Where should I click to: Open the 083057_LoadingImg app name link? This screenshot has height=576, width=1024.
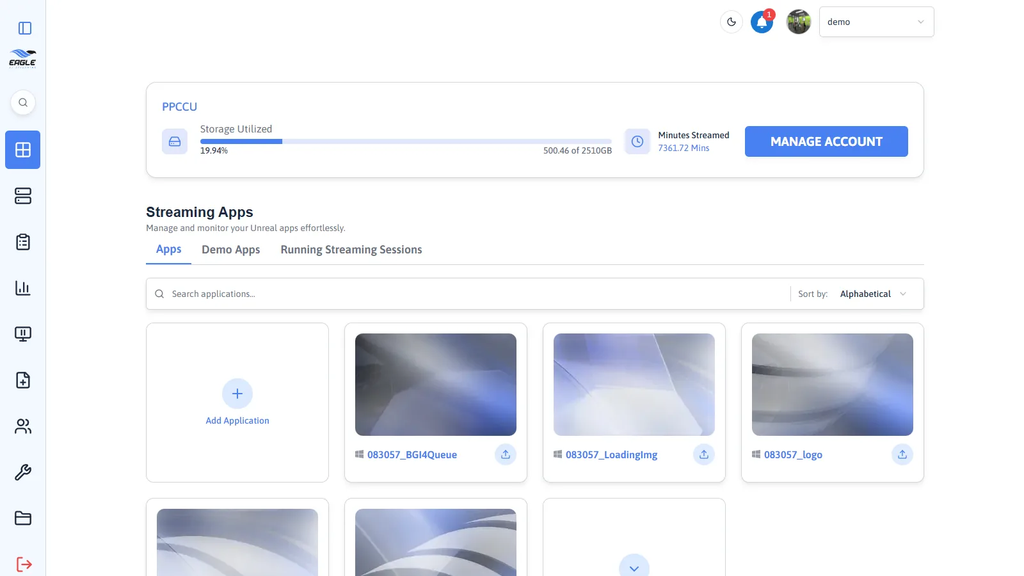[x=611, y=454]
